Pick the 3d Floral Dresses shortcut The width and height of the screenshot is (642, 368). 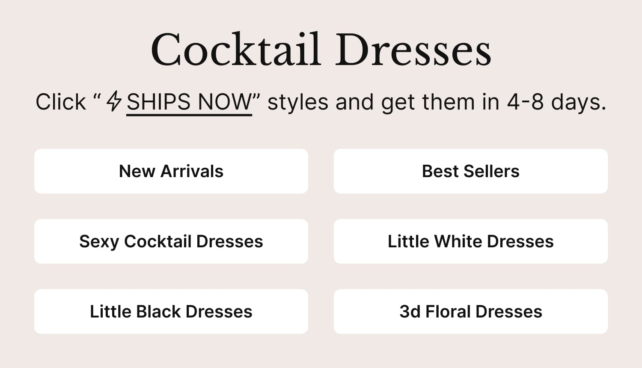(x=471, y=312)
